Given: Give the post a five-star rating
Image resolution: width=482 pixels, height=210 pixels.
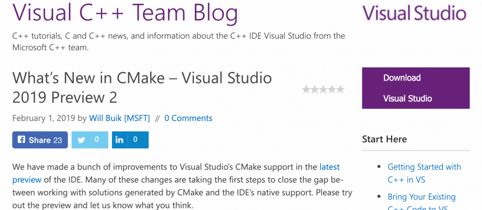Looking at the screenshot, I should pos(340,89).
